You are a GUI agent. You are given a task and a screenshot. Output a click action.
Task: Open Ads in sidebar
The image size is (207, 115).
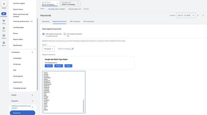pyautogui.click(x=15, y=70)
